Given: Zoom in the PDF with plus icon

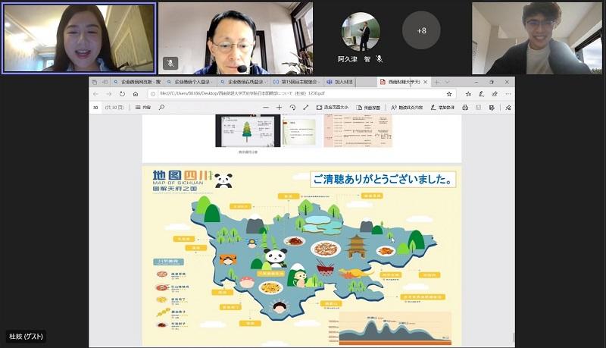Looking at the screenshot, I should 279,108.
